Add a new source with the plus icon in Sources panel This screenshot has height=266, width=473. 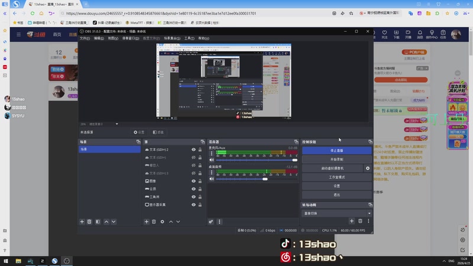point(147,222)
